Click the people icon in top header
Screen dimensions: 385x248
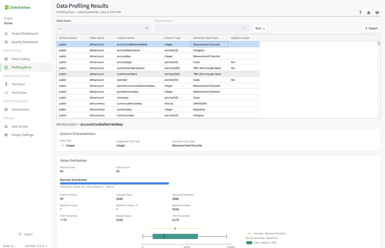click(x=369, y=13)
